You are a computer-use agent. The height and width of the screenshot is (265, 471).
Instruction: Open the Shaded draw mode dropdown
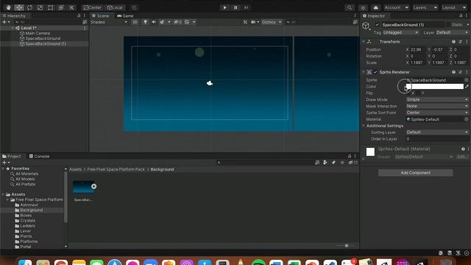point(109,22)
